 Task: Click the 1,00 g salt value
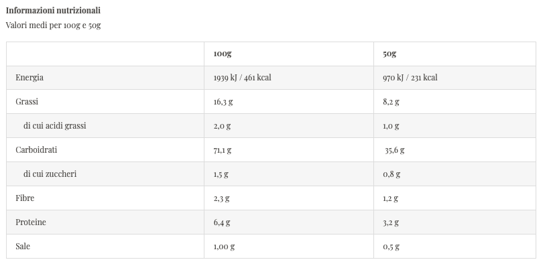(224, 247)
